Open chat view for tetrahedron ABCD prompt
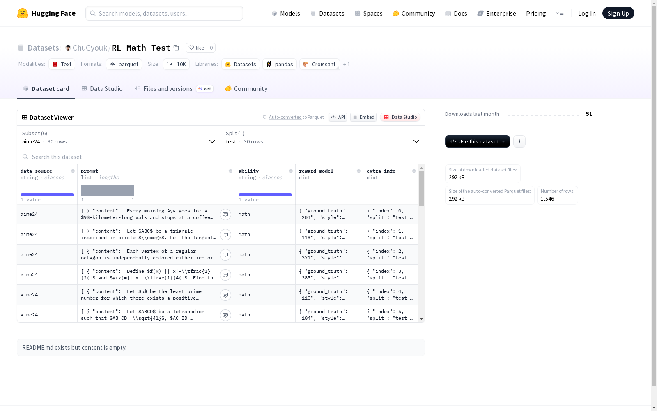The image size is (657, 411). [225, 315]
